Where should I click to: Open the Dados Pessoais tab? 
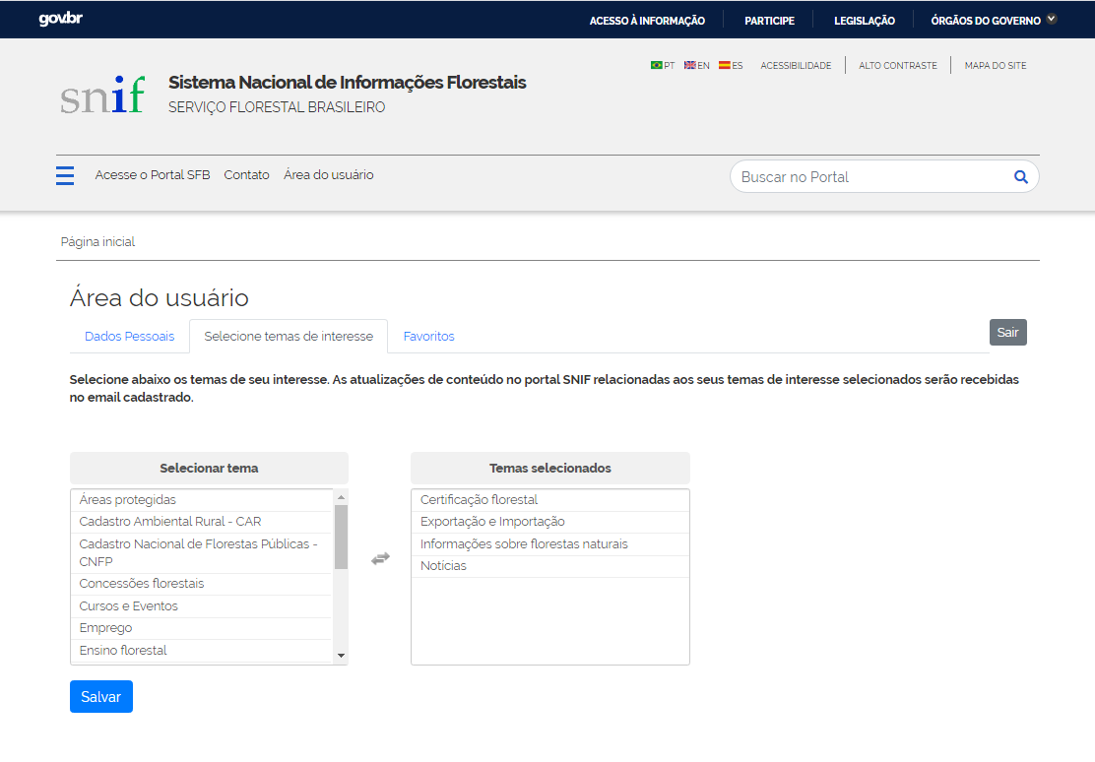tap(129, 337)
